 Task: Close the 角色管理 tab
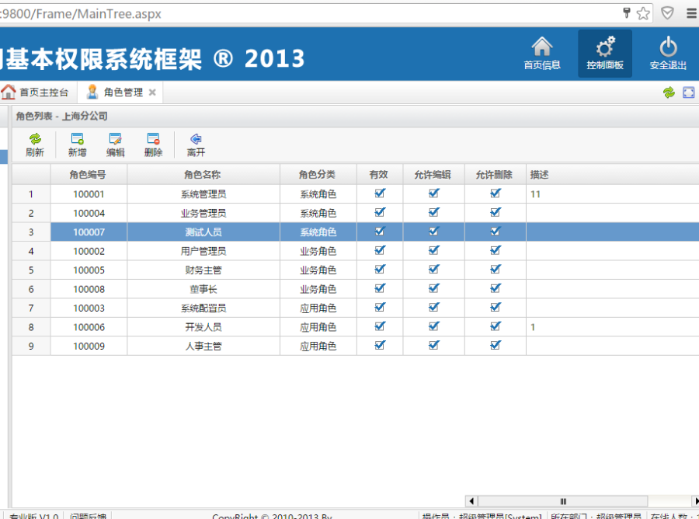pos(152,92)
